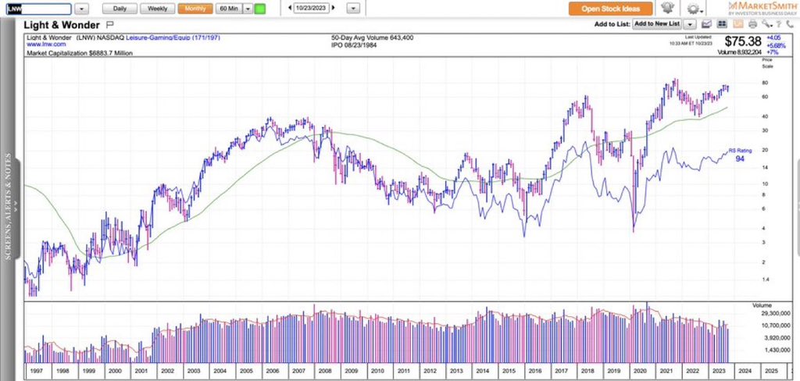
Task: Click the Light & Wonder chart title
Action: [62, 24]
